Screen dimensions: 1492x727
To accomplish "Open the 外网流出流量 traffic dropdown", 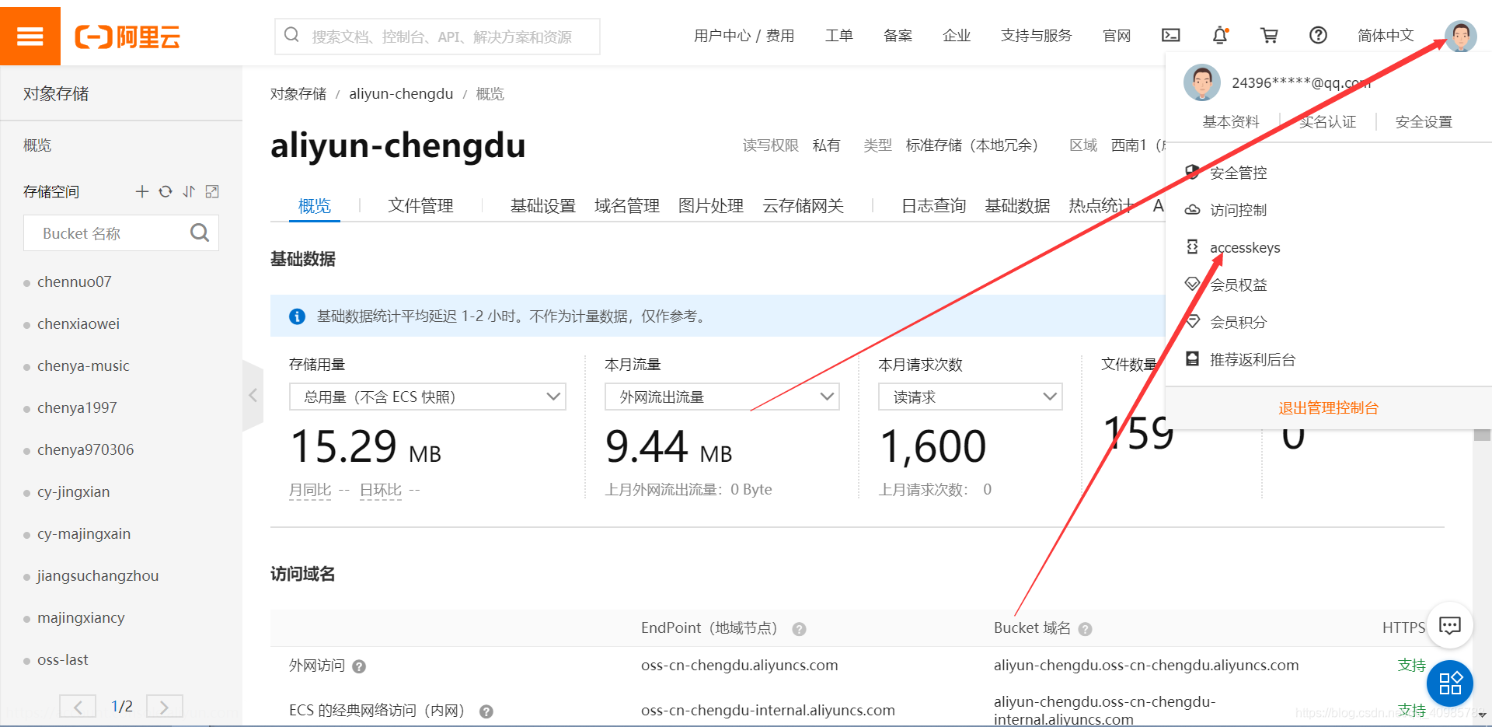I will (722, 397).
